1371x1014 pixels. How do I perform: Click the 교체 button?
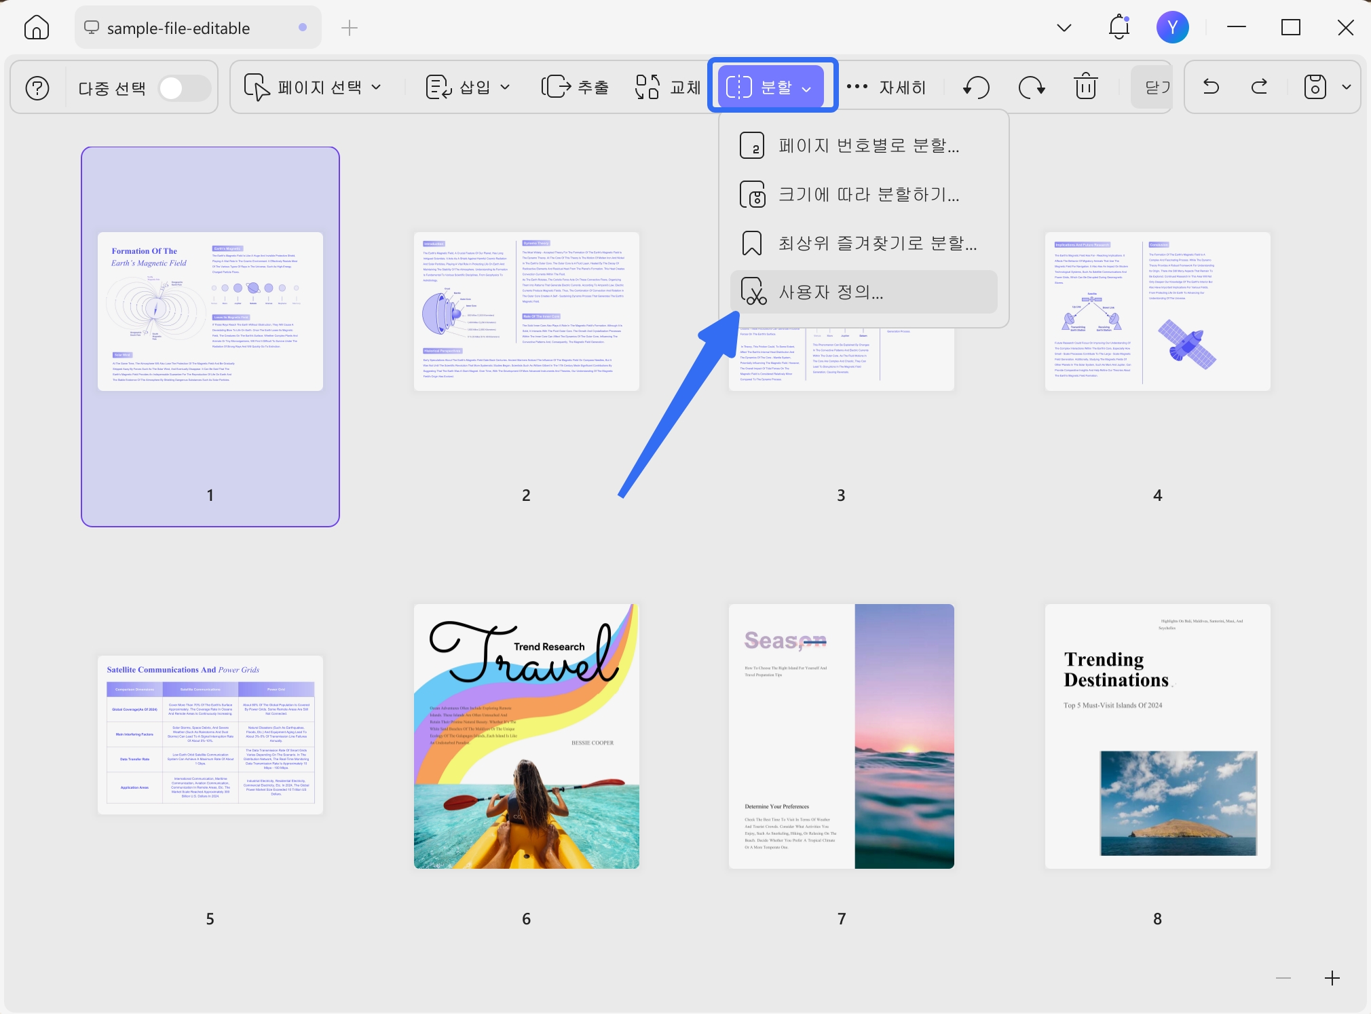click(668, 88)
